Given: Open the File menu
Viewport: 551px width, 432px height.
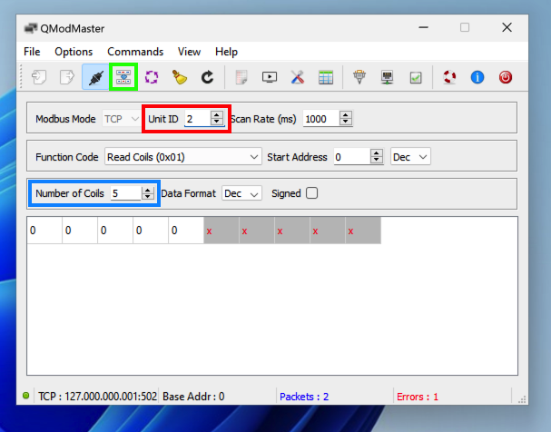Looking at the screenshot, I should [x=32, y=52].
